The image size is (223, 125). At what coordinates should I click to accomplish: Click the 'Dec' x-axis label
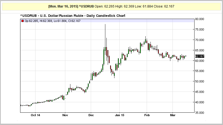[91, 115]
